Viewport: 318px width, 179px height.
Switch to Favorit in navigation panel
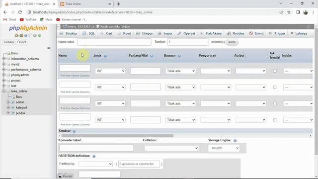pyautogui.click(x=21, y=42)
